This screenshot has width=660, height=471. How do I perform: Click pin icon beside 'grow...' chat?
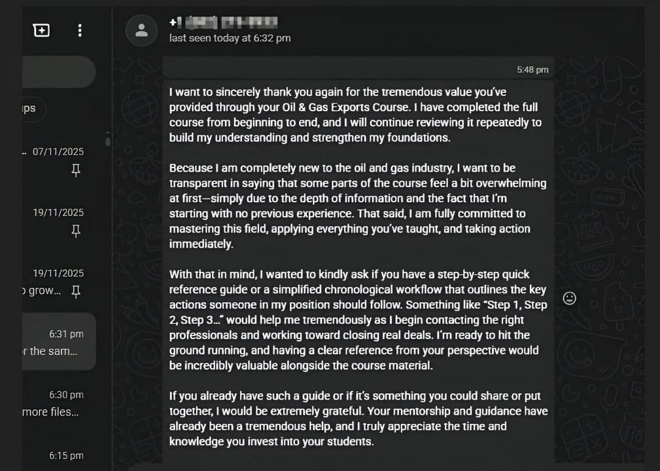coord(75,291)
